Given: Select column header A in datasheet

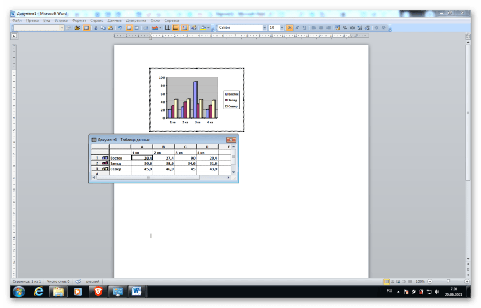Looking at the screenshot, I should [142, 147].
